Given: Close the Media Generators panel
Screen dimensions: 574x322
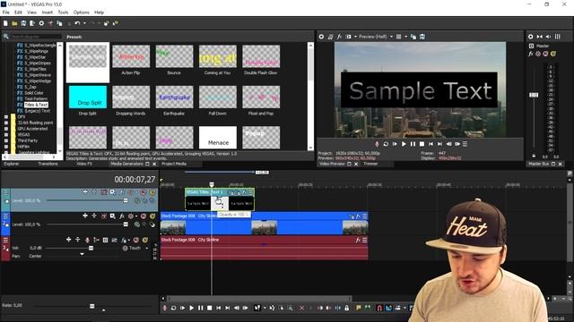Looking at the screenshot, I should click(x=154, y=165).
